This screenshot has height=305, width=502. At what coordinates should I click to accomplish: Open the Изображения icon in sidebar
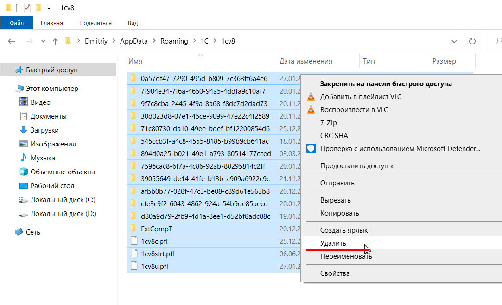(24, 144)
